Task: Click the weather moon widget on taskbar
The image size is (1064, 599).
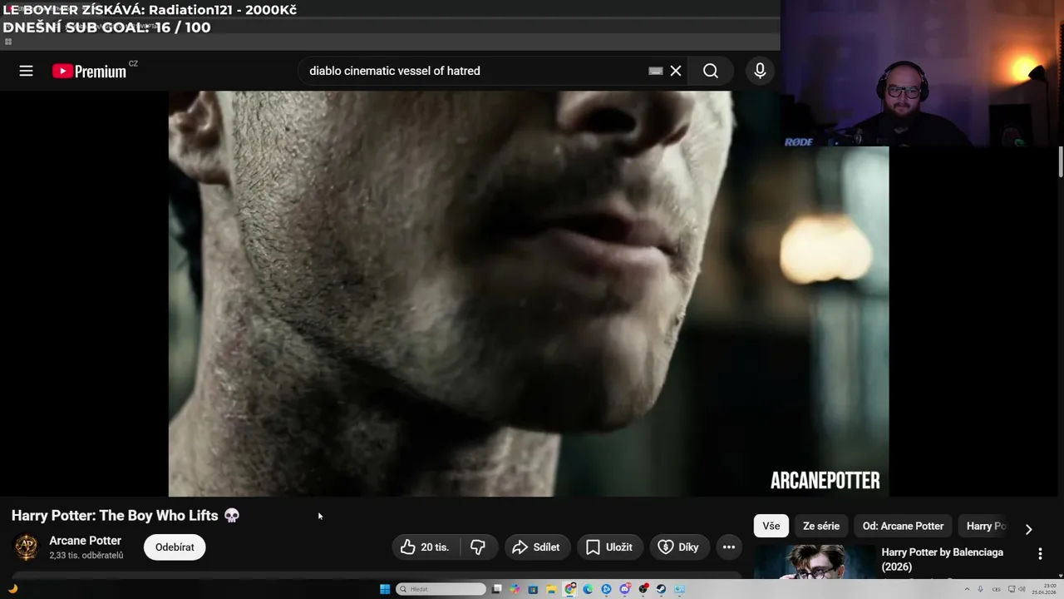Action: click(12, 589)
